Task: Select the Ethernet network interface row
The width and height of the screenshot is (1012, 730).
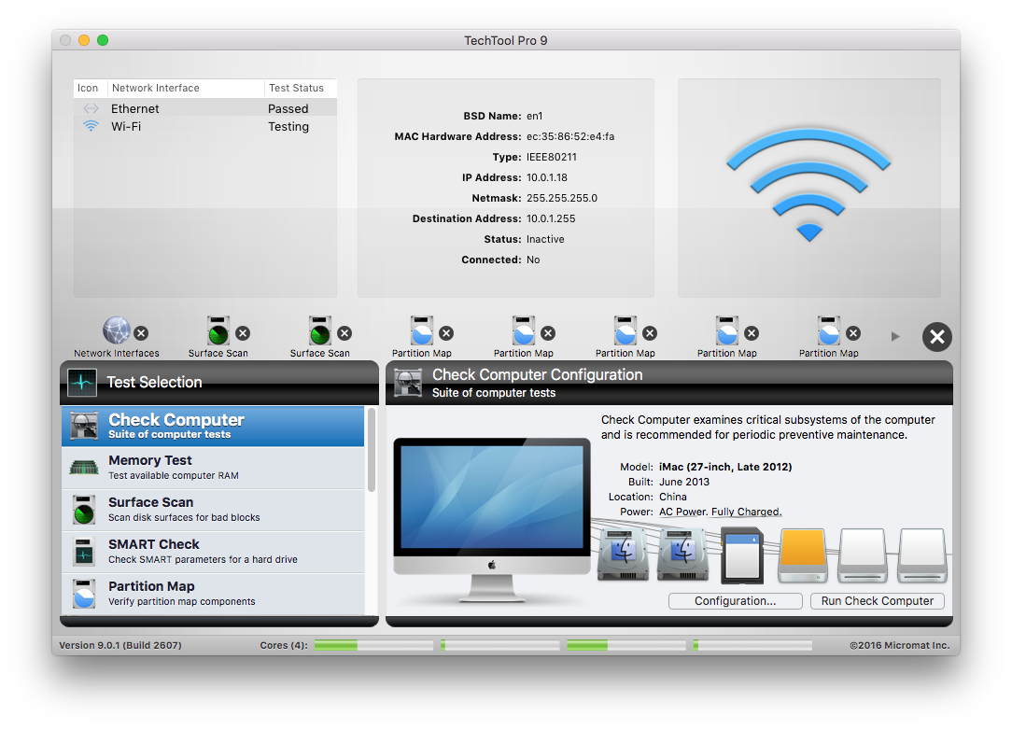Action: click(205, 108)
